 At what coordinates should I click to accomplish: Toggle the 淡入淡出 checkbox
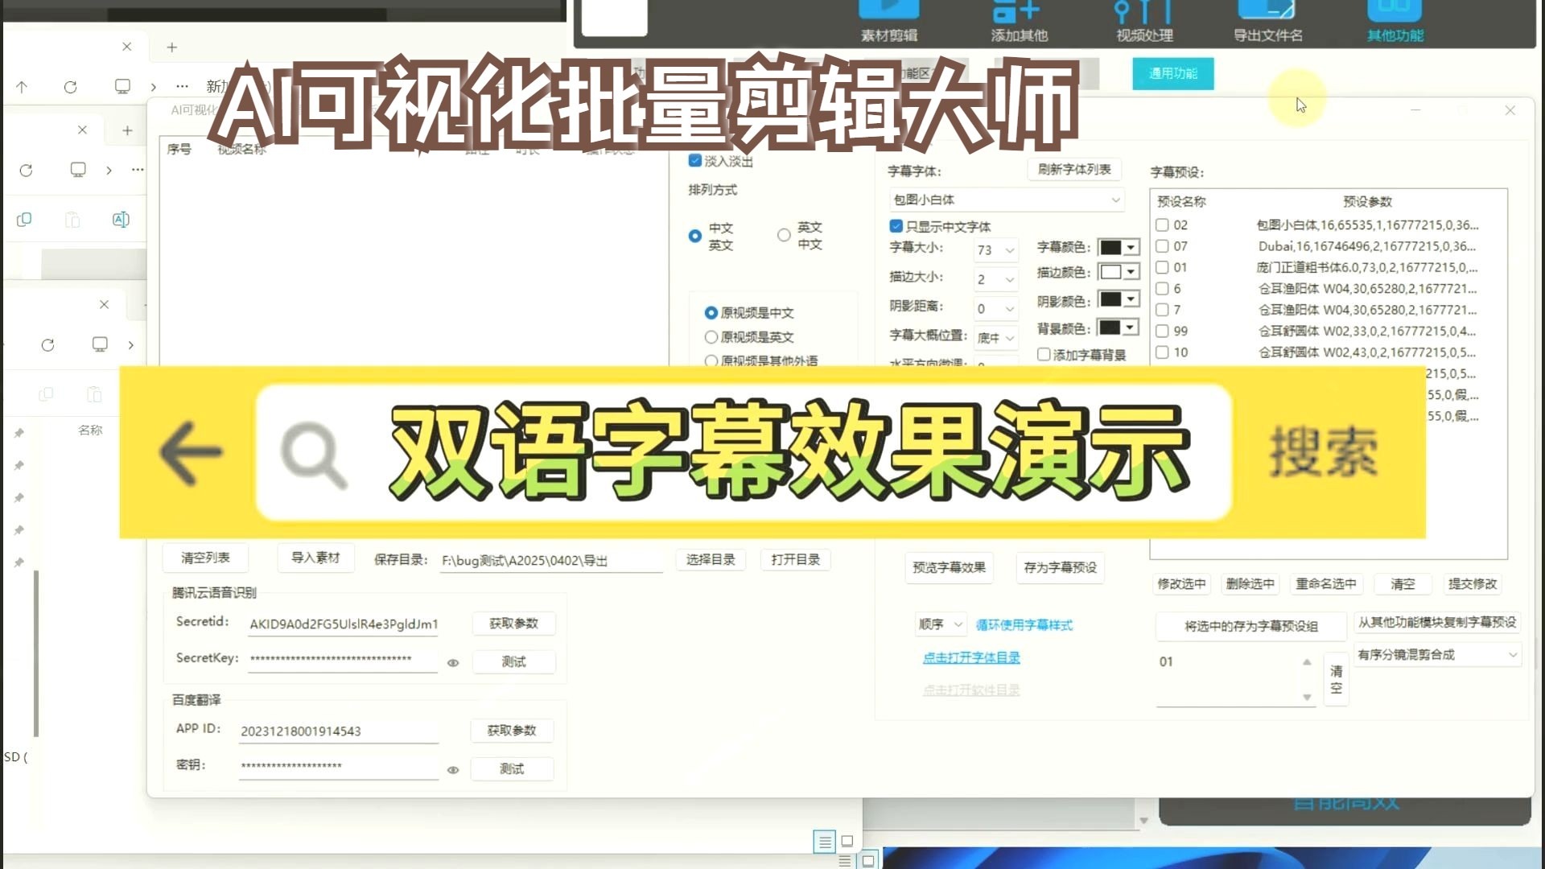pyautogui.click(x=695, y=161)
